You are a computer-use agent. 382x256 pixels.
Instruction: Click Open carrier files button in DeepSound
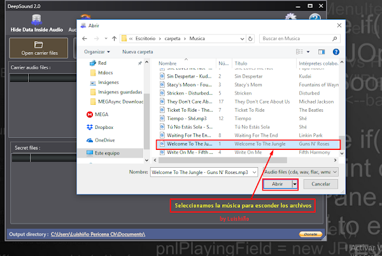(38, 48)
